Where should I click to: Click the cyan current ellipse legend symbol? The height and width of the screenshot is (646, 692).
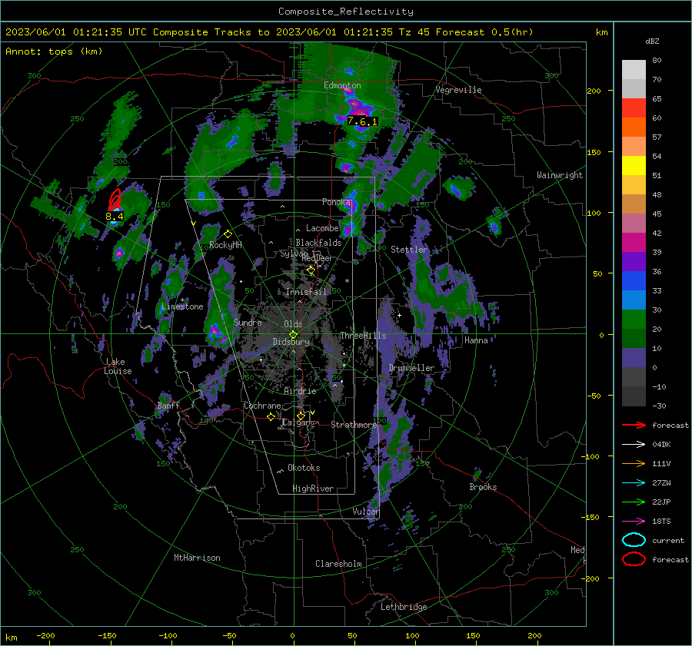[x=634, y=540]
